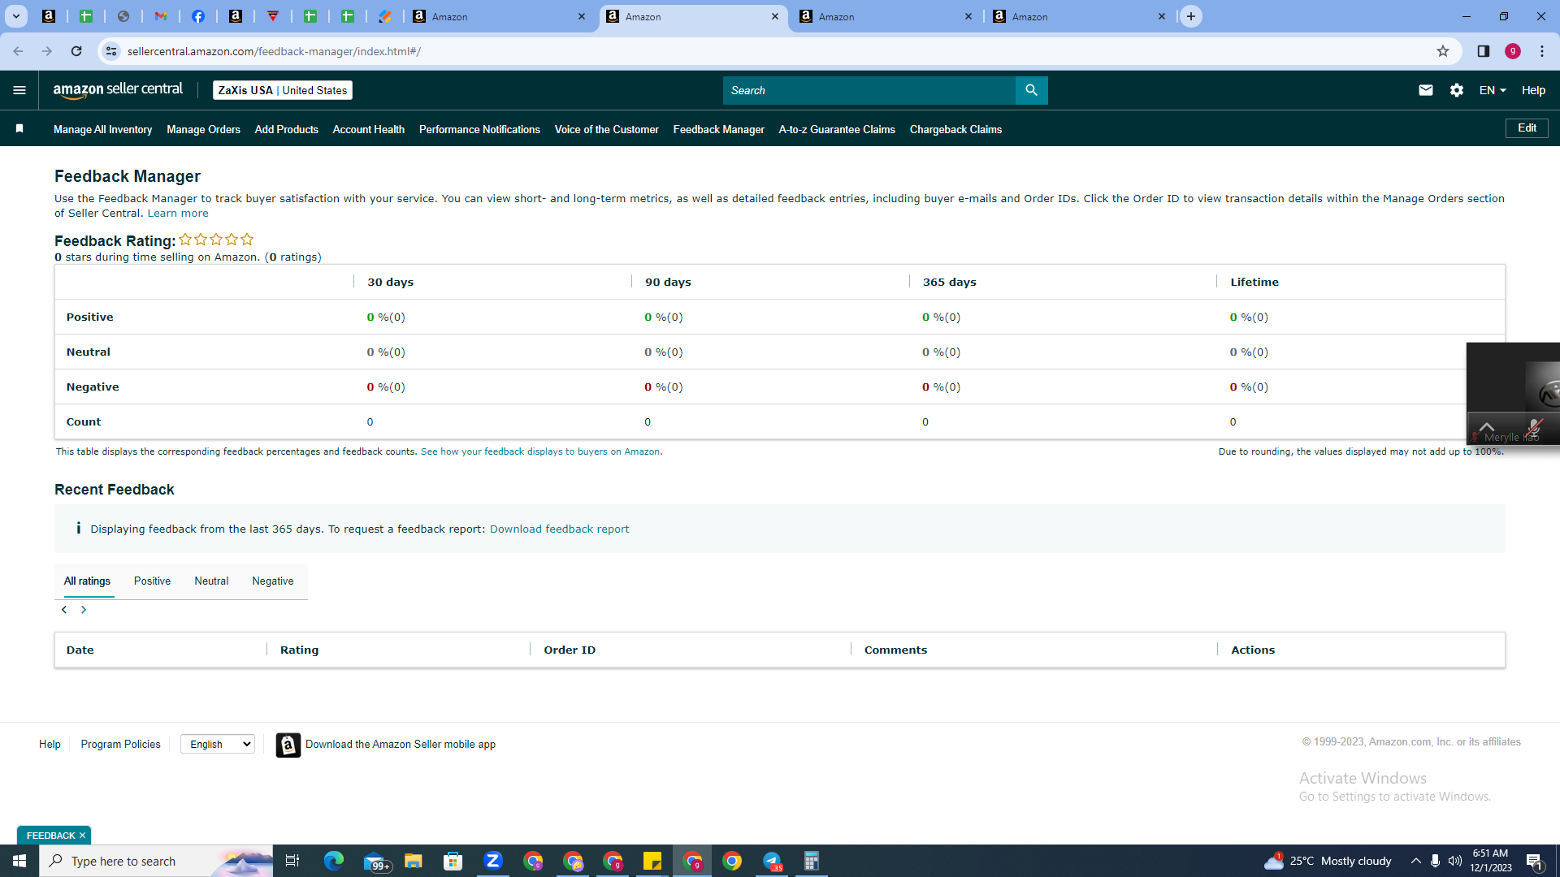Image resolution: width=1560 pixels, height=877 pixels.
Task: Open the EN language dropdown
Action: pyautogui.click(x=1493, y=90)
